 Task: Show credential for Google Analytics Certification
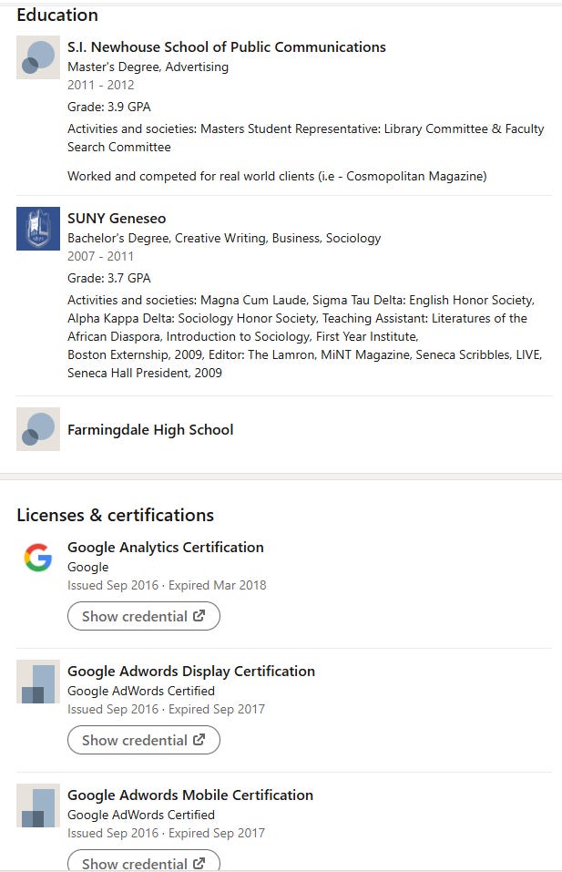(144, 616)
